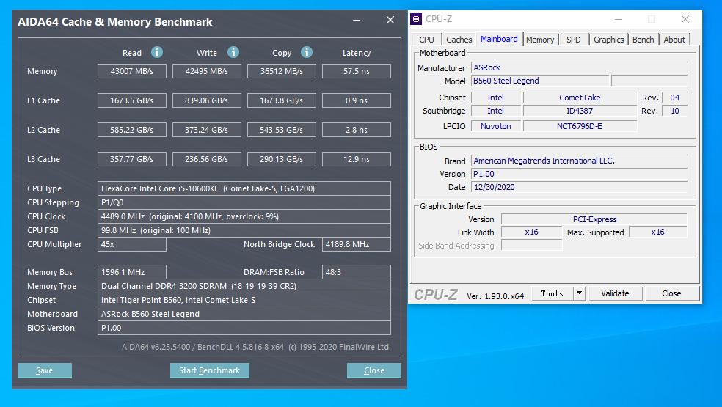Click the info icon next to Read
Viewport: 722px width, 407px height.
(157, 52)
